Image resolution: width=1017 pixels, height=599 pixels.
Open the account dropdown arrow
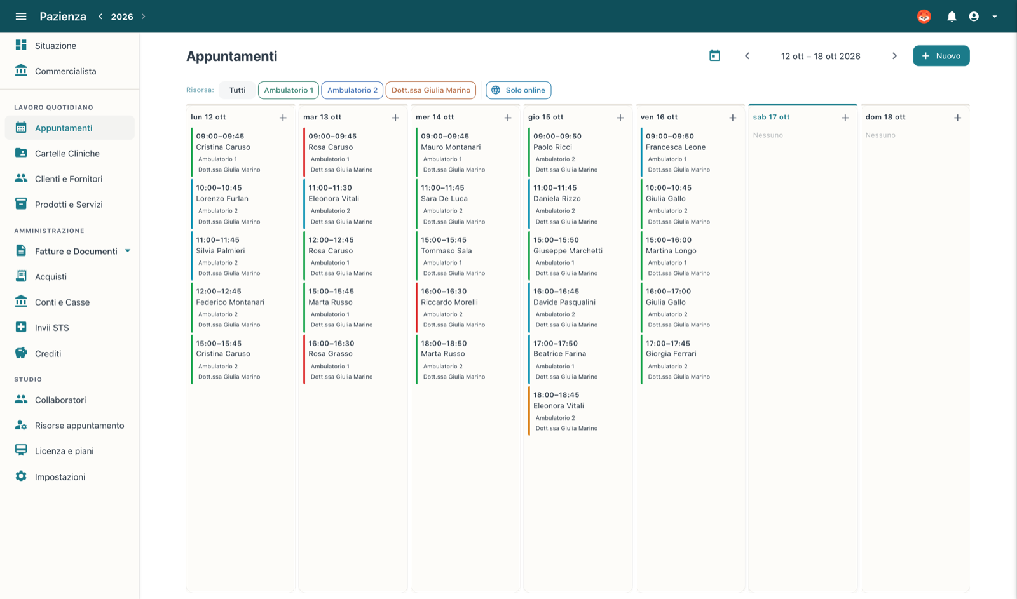coord(995,17)
